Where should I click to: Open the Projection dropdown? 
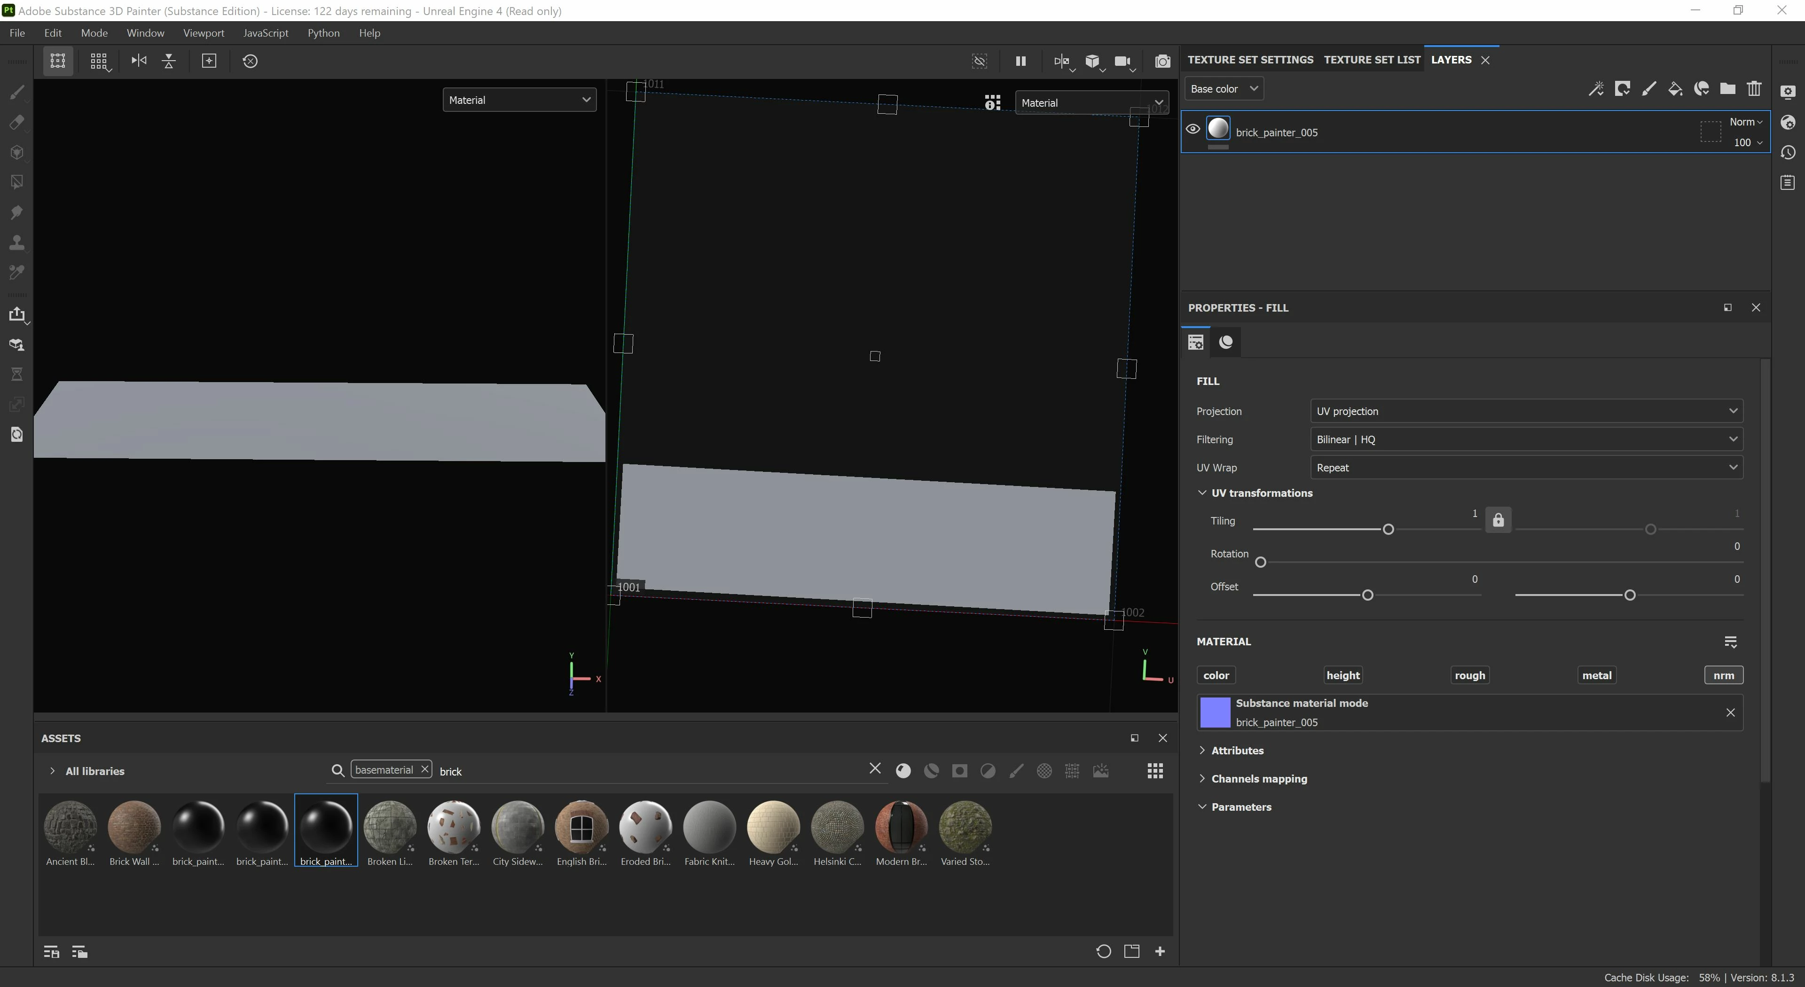click(1526, 411)
